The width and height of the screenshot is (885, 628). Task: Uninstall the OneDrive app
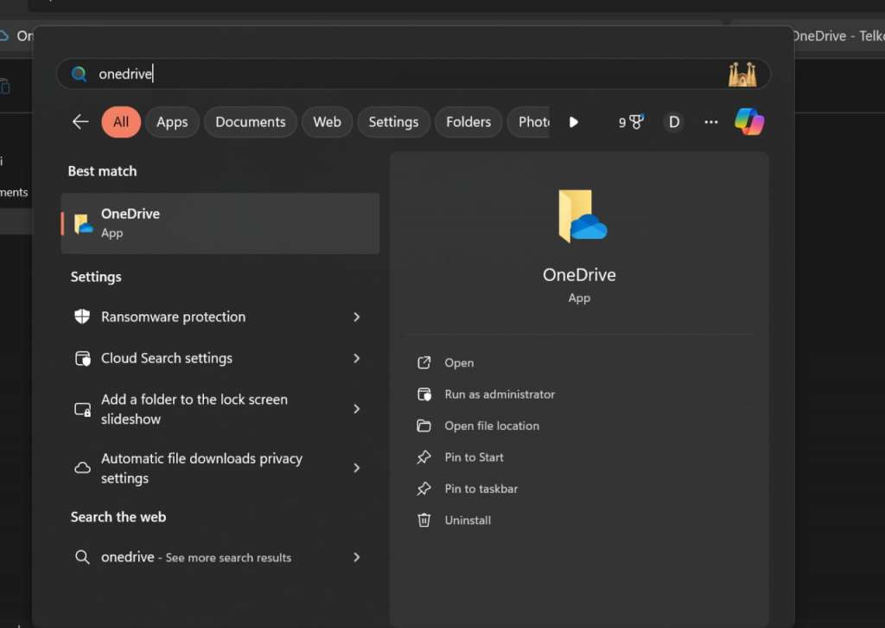468,520
